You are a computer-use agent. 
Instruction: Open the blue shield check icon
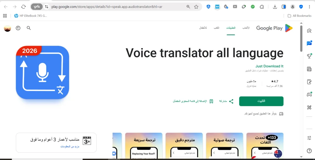coord(301,7)
